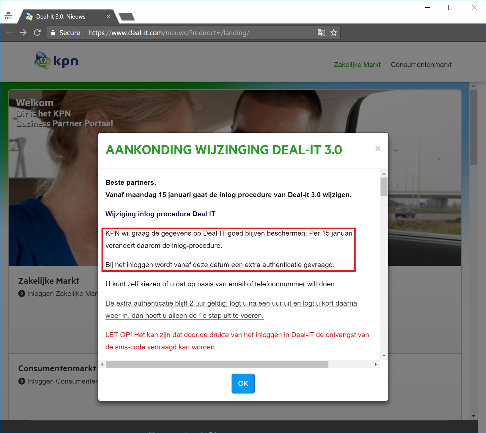Open a new browser tab
This screenshot has width=486, height=433.
point(127,17)
